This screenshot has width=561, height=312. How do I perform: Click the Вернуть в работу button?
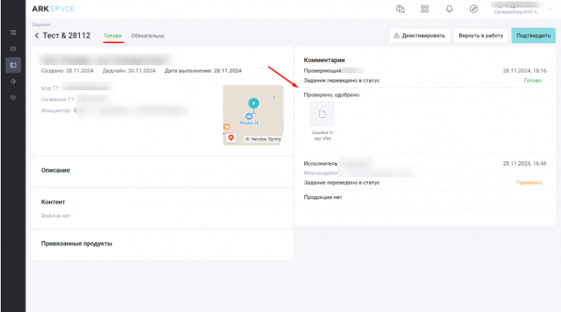[481, 35]
